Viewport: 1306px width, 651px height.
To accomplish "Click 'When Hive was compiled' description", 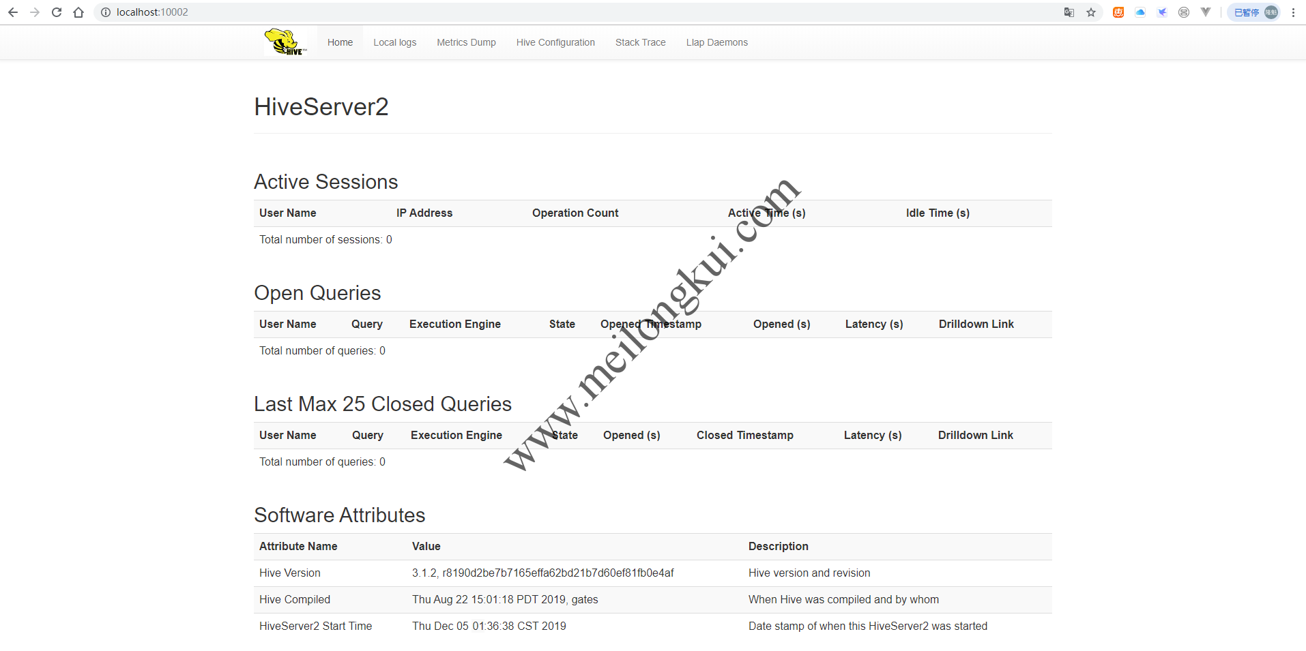I will (843, 599).
